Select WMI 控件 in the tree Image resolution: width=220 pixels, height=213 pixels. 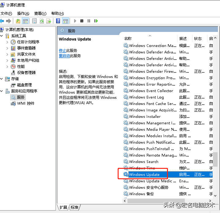26,103
